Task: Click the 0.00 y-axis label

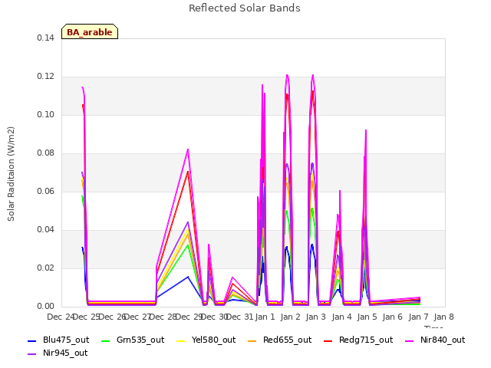Action: 45,307
